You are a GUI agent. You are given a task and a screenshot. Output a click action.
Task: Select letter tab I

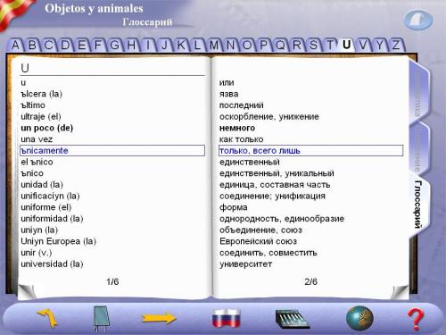tap(148, 46)
